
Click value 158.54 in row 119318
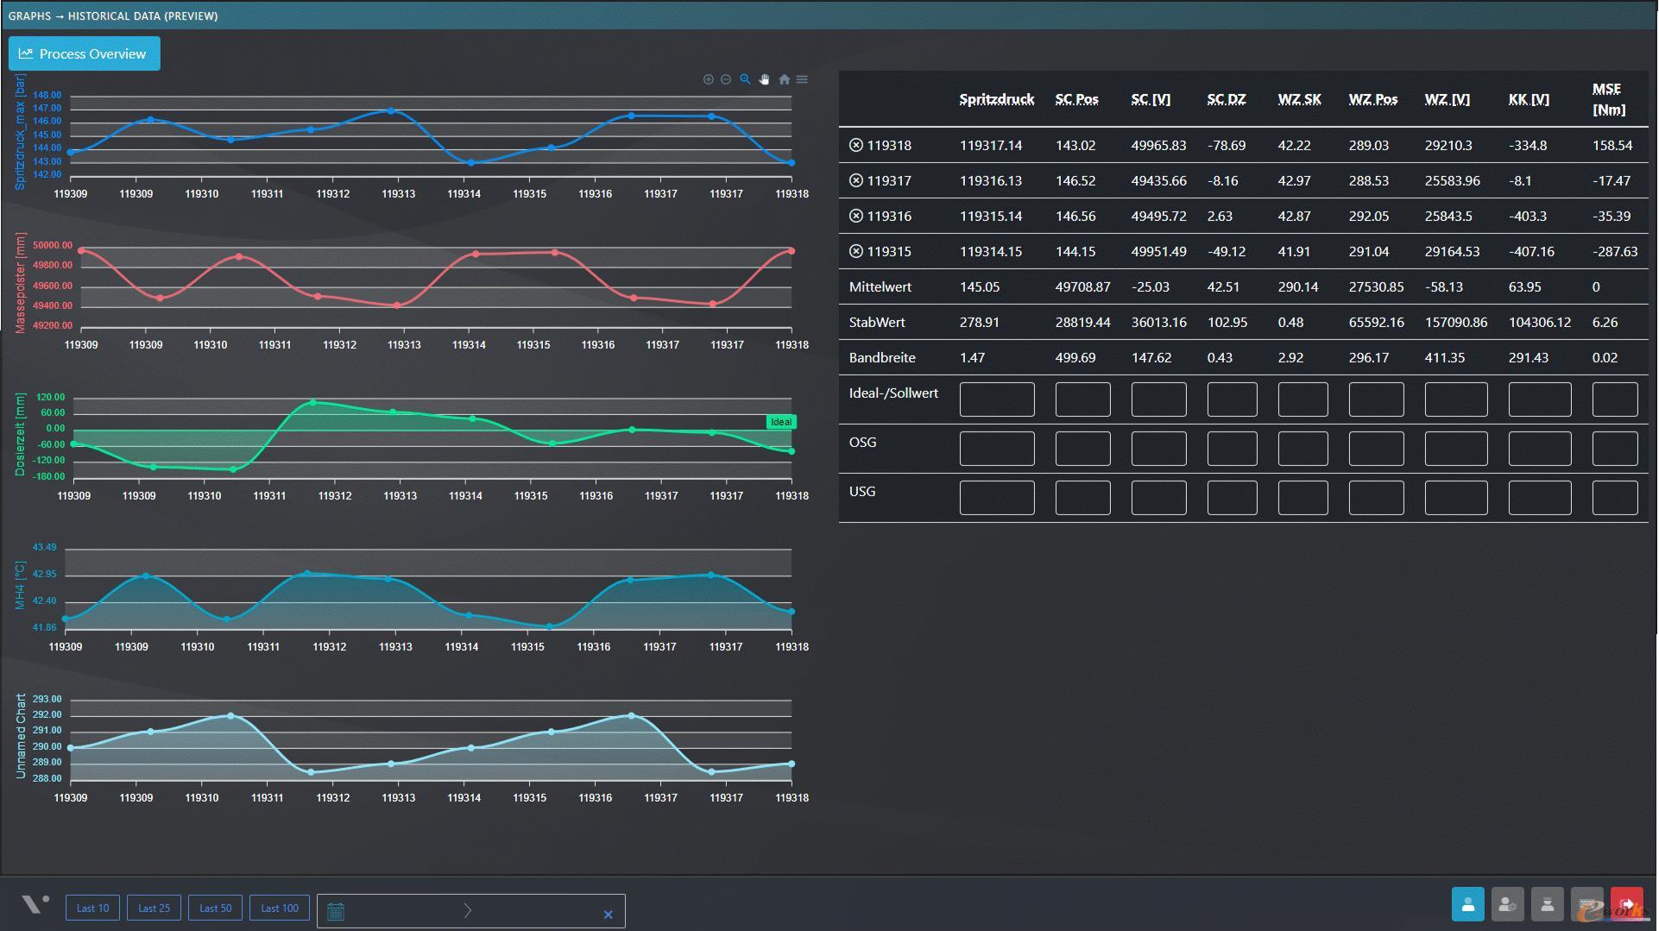(x=1612, y=145)
